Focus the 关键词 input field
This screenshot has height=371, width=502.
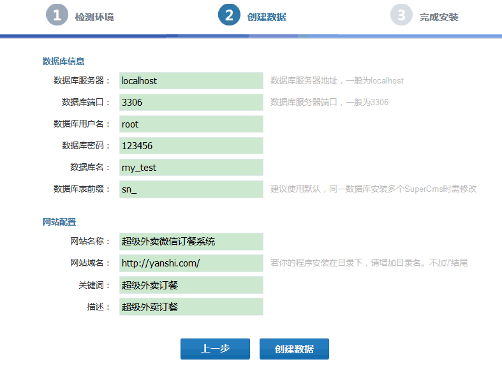pos(191,285)
